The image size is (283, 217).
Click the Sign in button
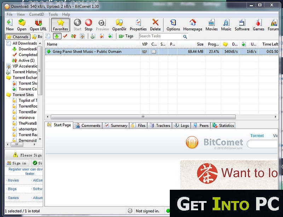click(x=17, y=163)
